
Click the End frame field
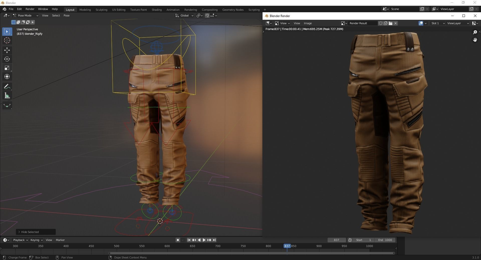pyautogui.click(x=385, y=240)
